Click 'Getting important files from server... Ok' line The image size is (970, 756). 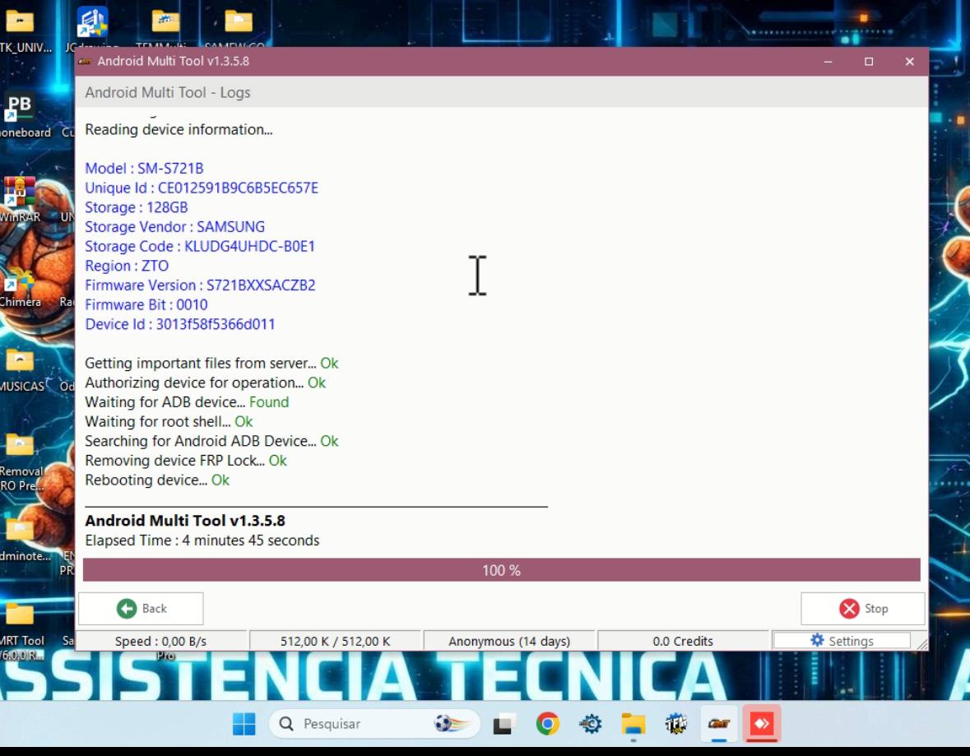point(211,363)
